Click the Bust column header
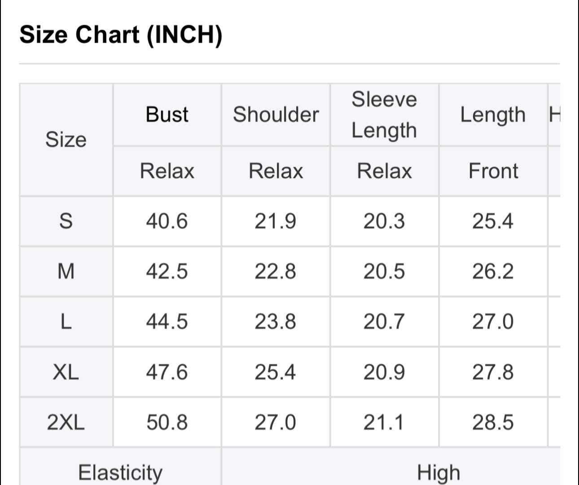Screen dimensions: 579x485 (x=167, y=115)
